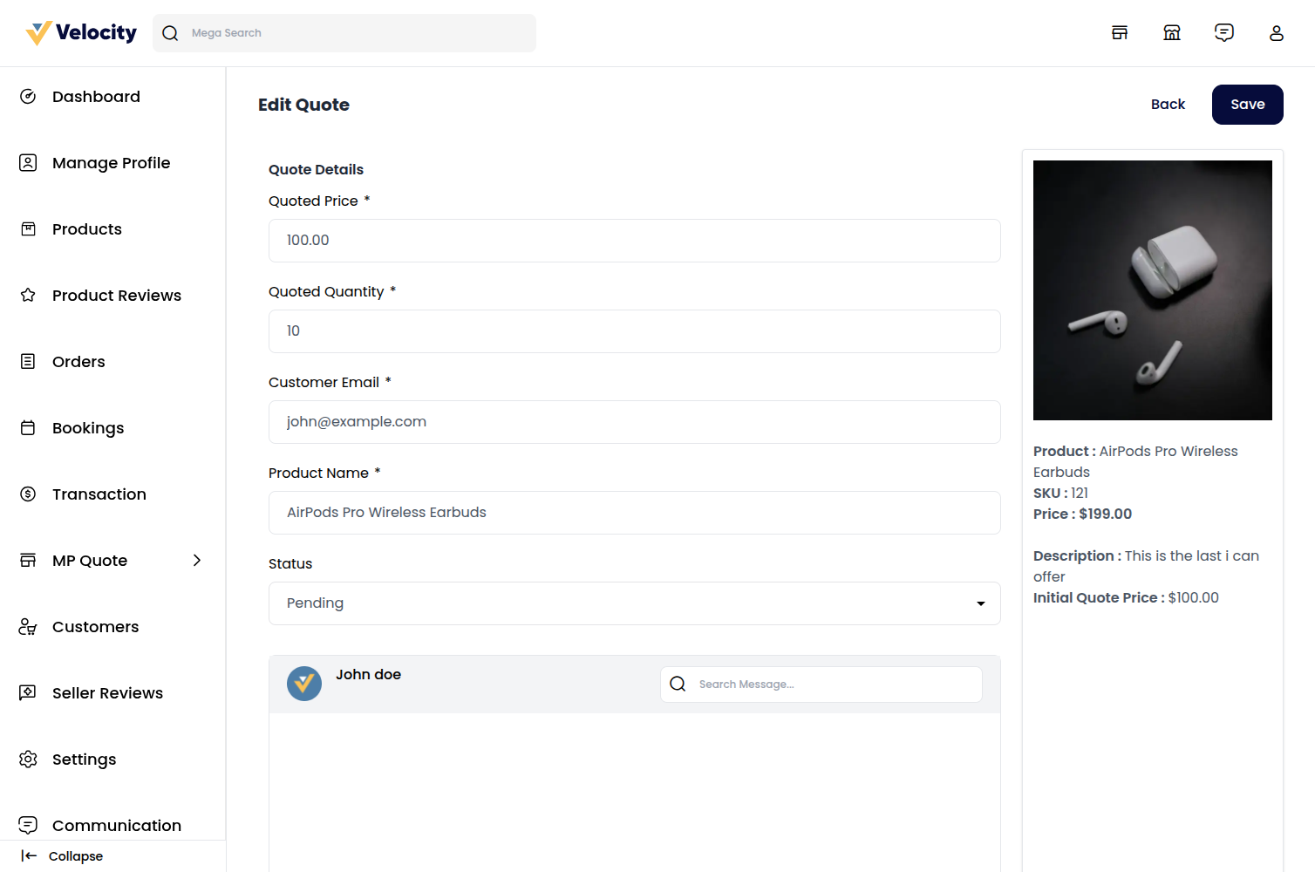
Task: Click the Dashboard gauge icon
Action: click(x=28, y=97)
